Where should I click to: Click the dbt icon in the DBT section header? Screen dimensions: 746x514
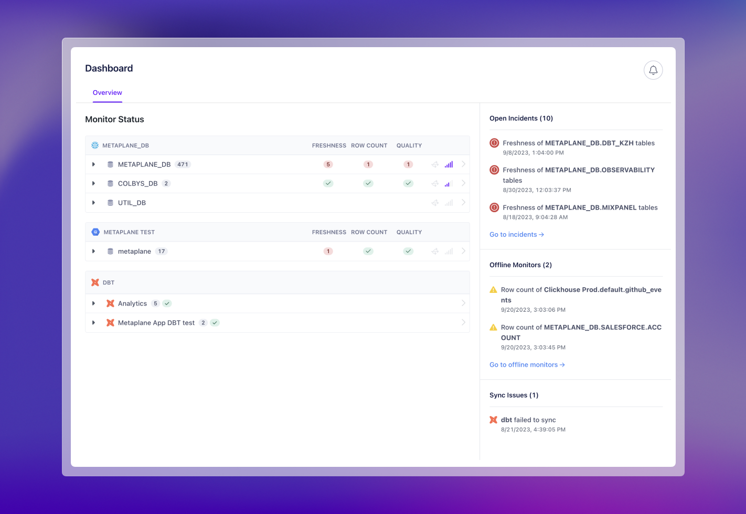pos(95,282)
